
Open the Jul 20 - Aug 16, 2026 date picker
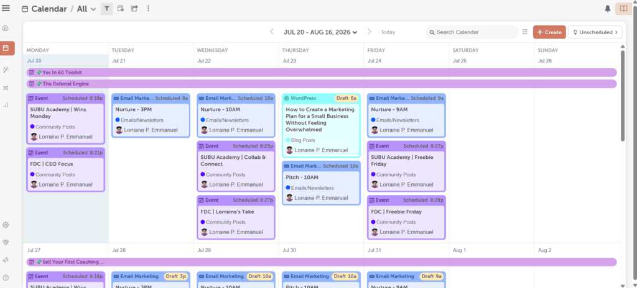point(320,32)
